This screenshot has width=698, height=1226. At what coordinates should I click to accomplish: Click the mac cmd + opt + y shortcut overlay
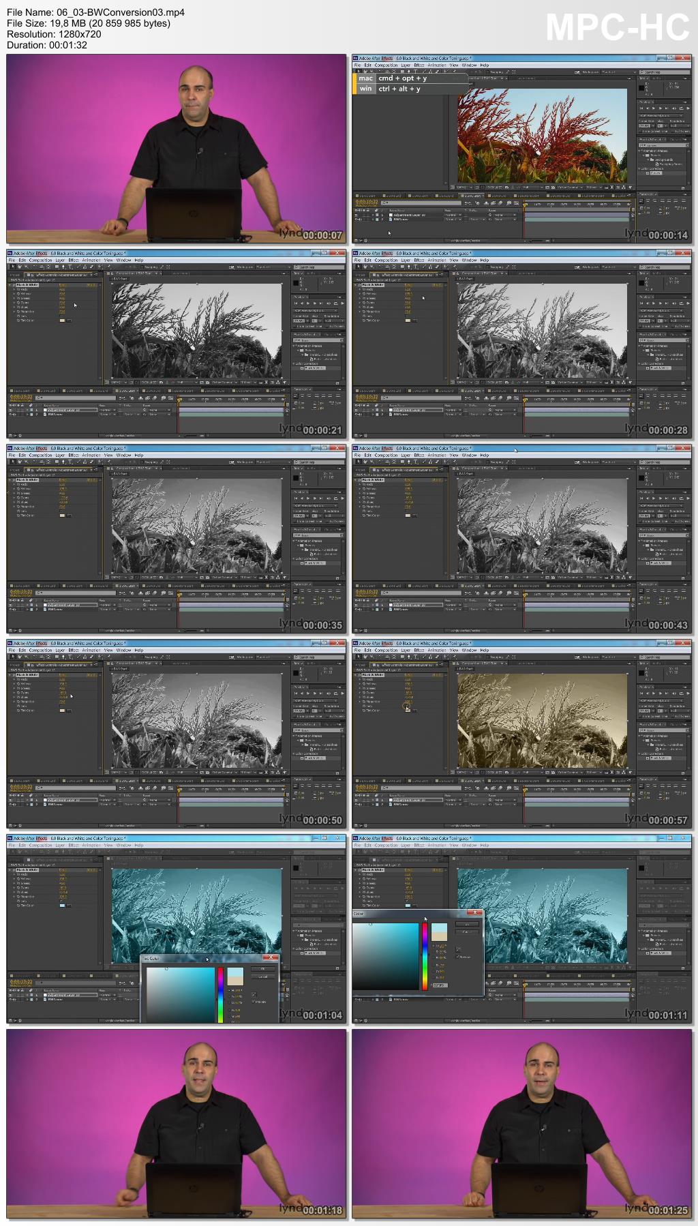(x=412, y=78)
